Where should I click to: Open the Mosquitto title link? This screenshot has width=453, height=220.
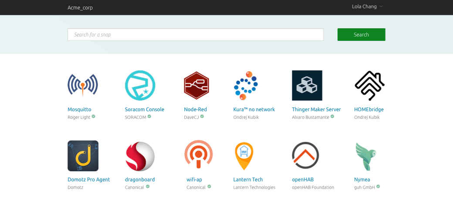[79, 110]
